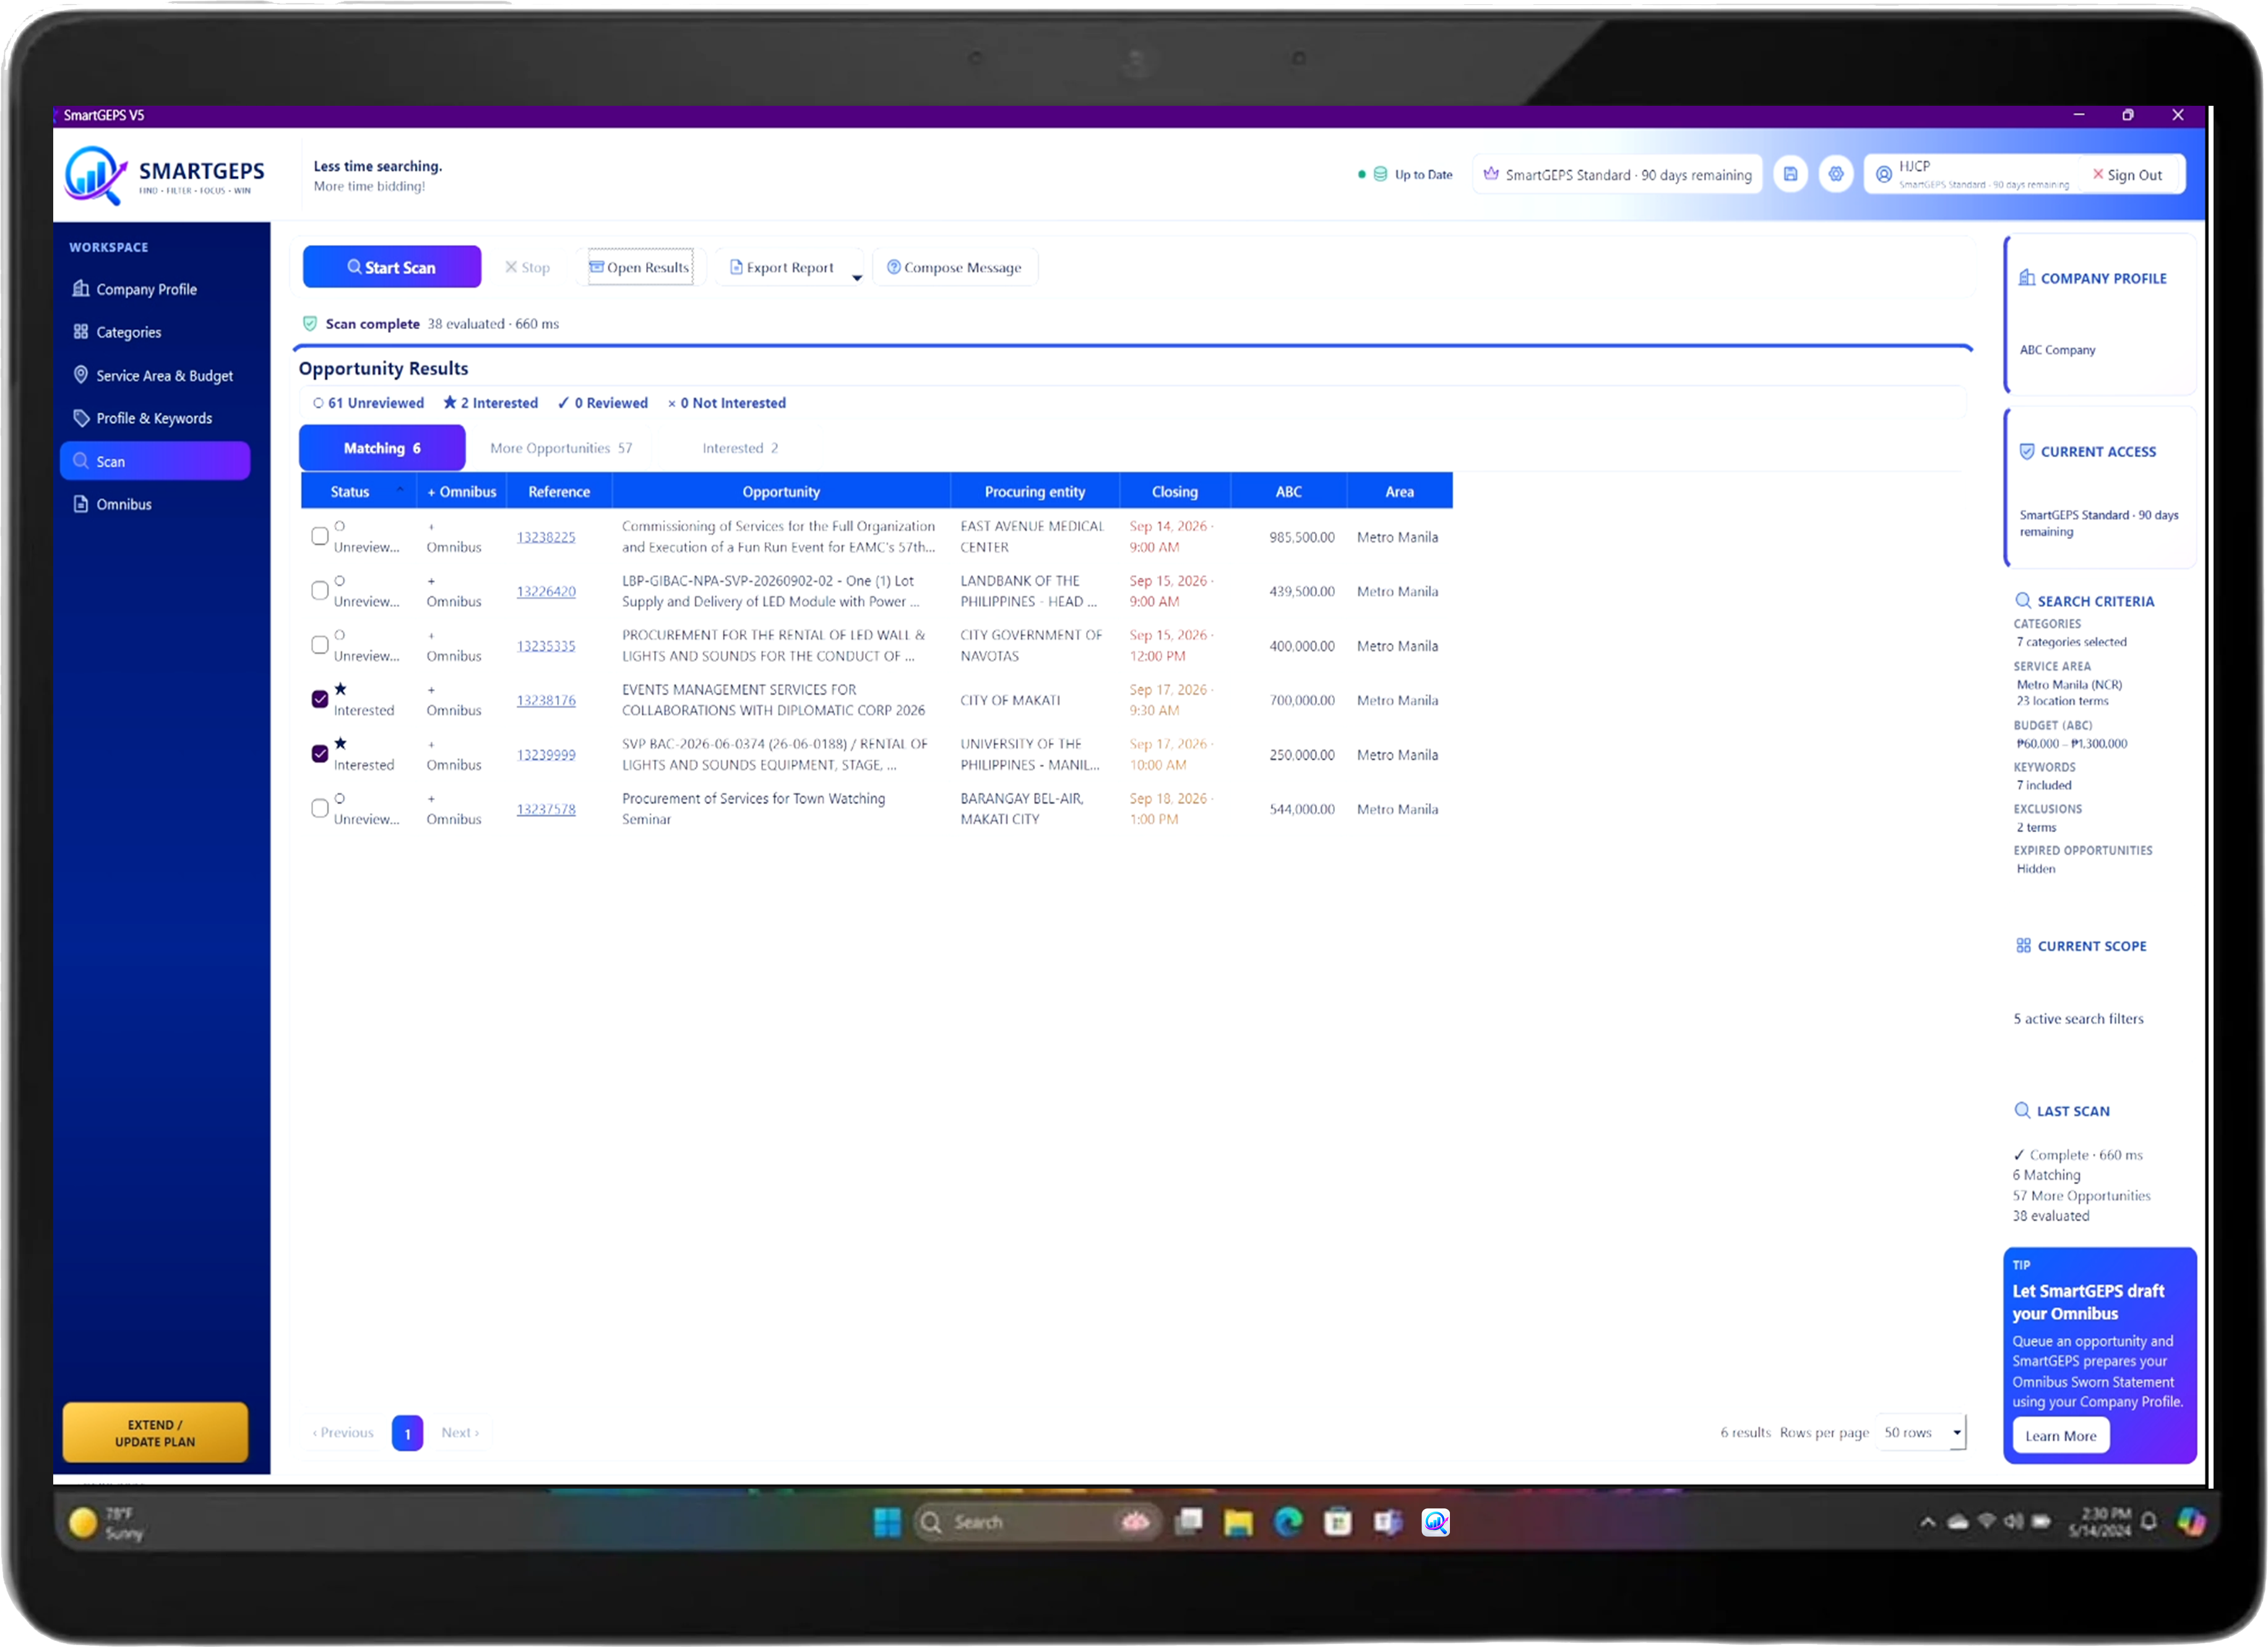Image resolution: width=2268 pixels, height=1647 pixels.
Task: Open settings gear icon in header
Action: [x=1836, y=174]
